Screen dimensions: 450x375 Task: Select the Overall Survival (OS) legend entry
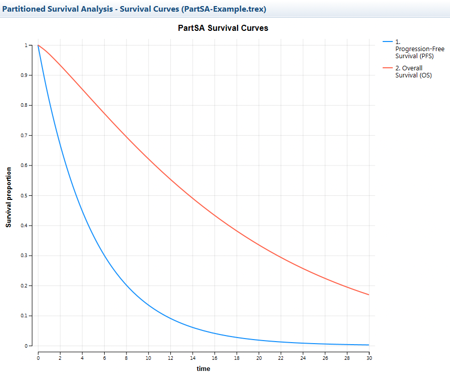[x=413, y=71]
